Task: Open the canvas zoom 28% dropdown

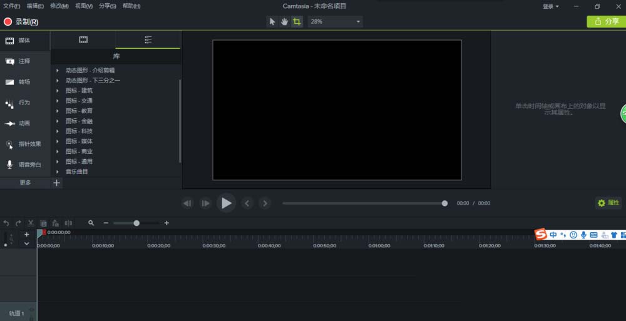Action: pyautogui.click(x=335, y=21)
